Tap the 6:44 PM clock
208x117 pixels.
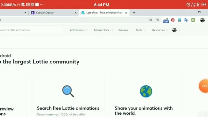pos(102,5)
